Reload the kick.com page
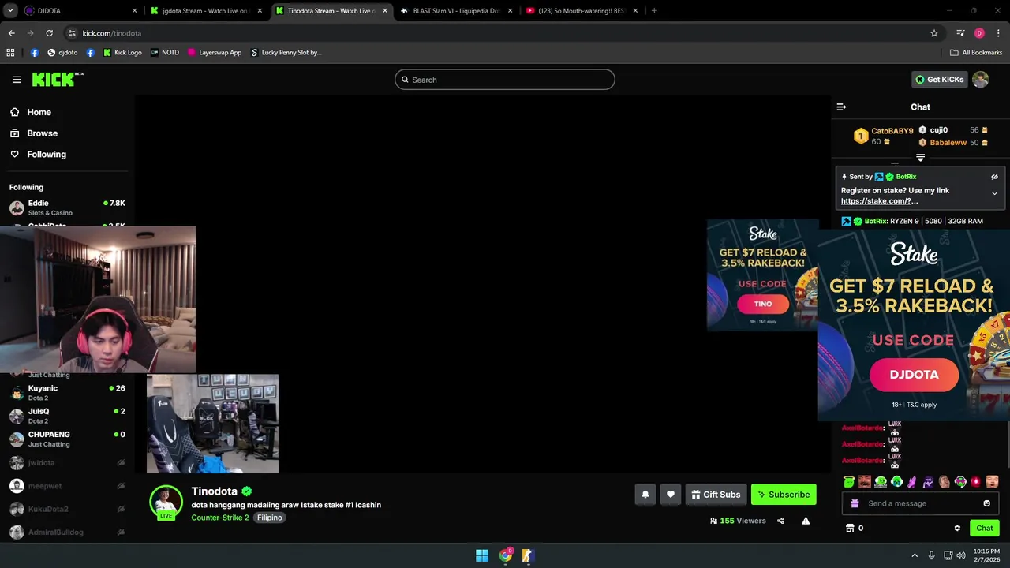This screenshot has width=1010, height=568. point(49,33)
